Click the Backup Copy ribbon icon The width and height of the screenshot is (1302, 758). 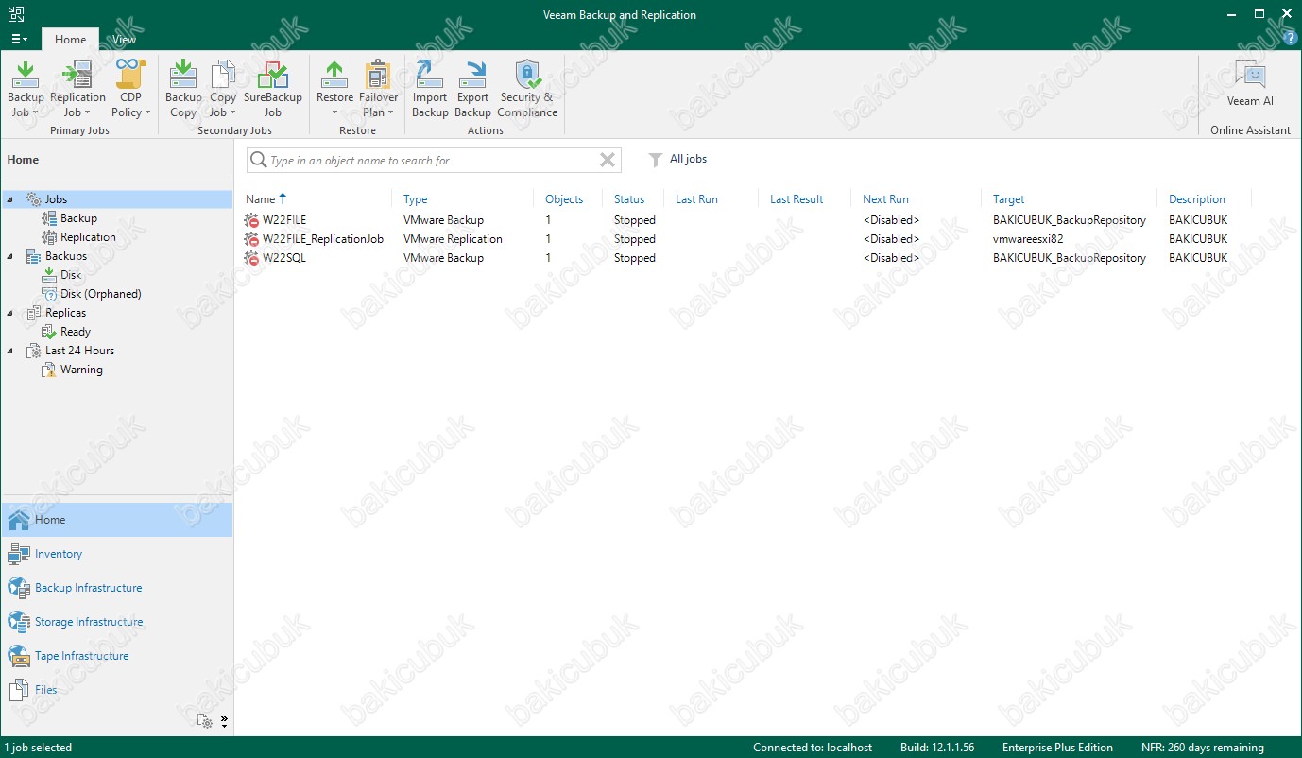(183, 74)
